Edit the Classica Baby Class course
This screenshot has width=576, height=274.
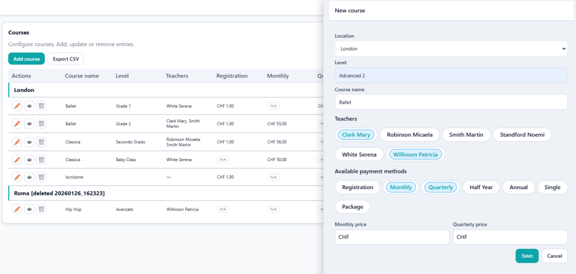coord(16,159)
